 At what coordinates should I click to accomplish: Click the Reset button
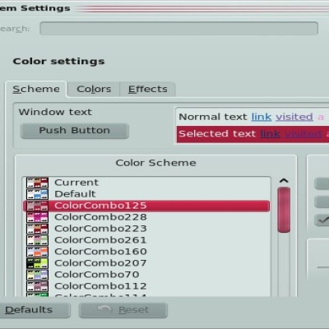[x=123, y=310]
